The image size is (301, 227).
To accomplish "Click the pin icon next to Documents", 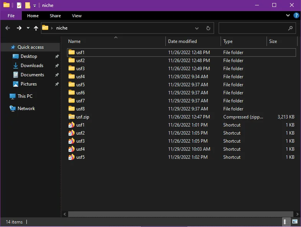I will 57,75.
